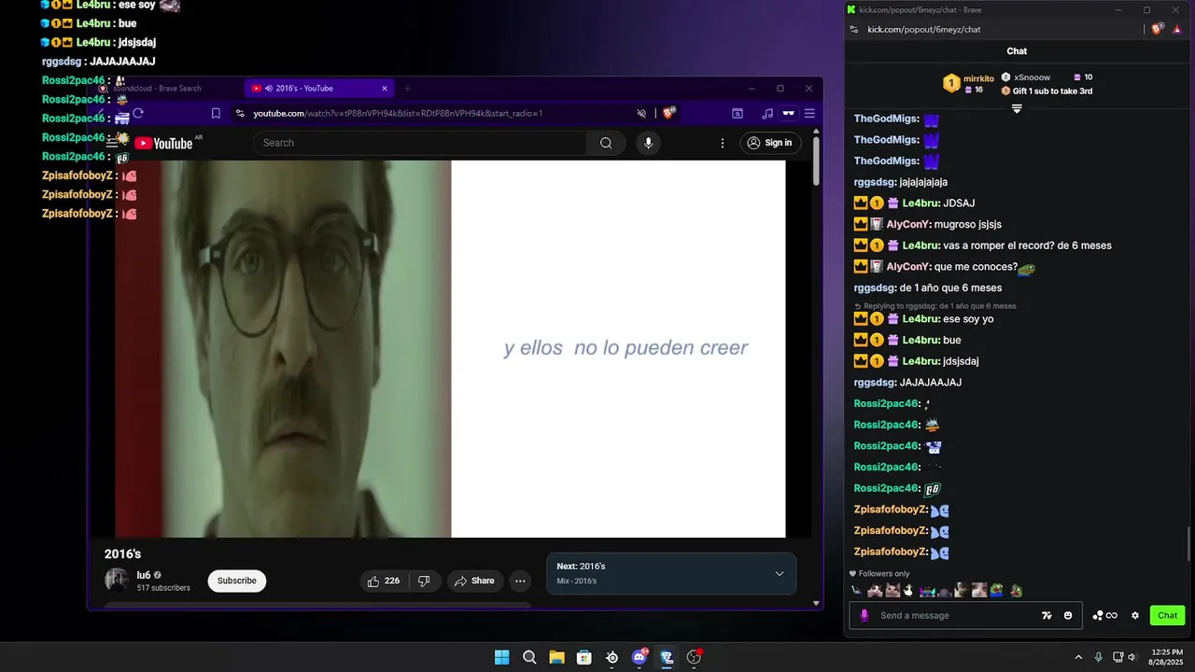Open Discord from the taskbar
Image resolution: width=1195 pixels, height=672 pixels.
(x=640, y=657)
